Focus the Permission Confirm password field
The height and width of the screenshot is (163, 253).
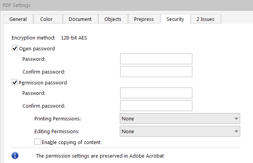pyautogui.click(x=156, y=106)
